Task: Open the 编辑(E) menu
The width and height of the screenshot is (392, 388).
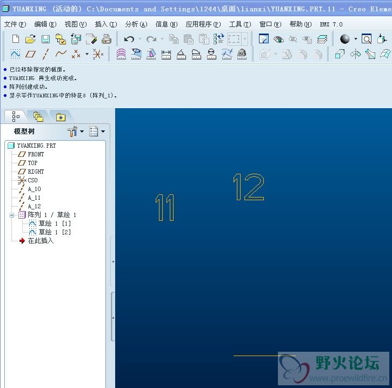Action: tap(45, 24)
